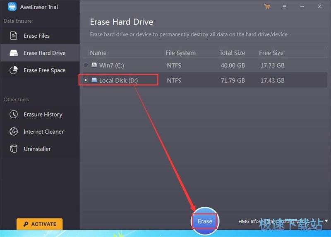Viewport: 331px width, 237px height.
Task: Click the AweEraser Trial title text
Action: (39, 7)
